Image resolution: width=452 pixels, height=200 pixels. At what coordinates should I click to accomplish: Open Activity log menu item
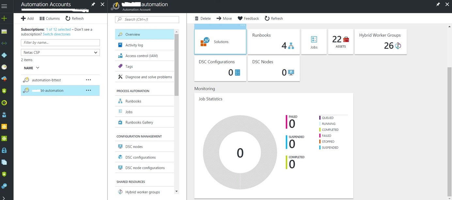point(145,45)
